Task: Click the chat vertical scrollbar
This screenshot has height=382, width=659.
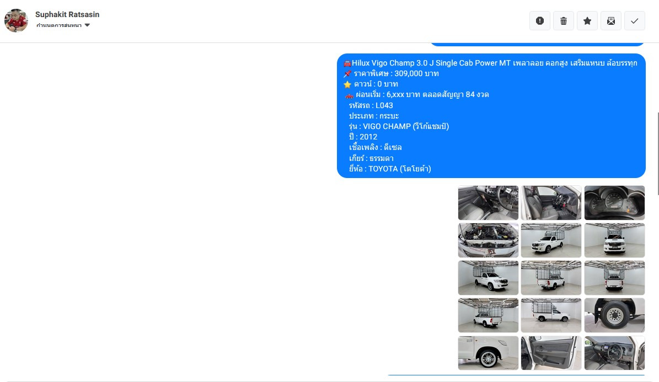Action: click(658, 153)
